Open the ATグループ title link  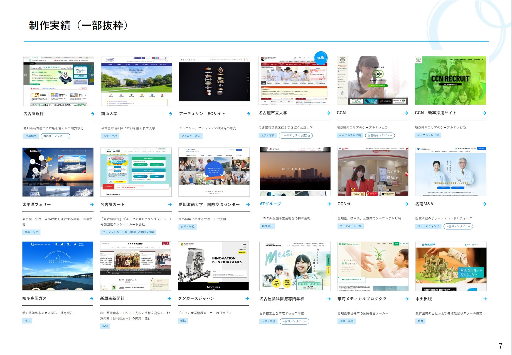coord(270,204)
